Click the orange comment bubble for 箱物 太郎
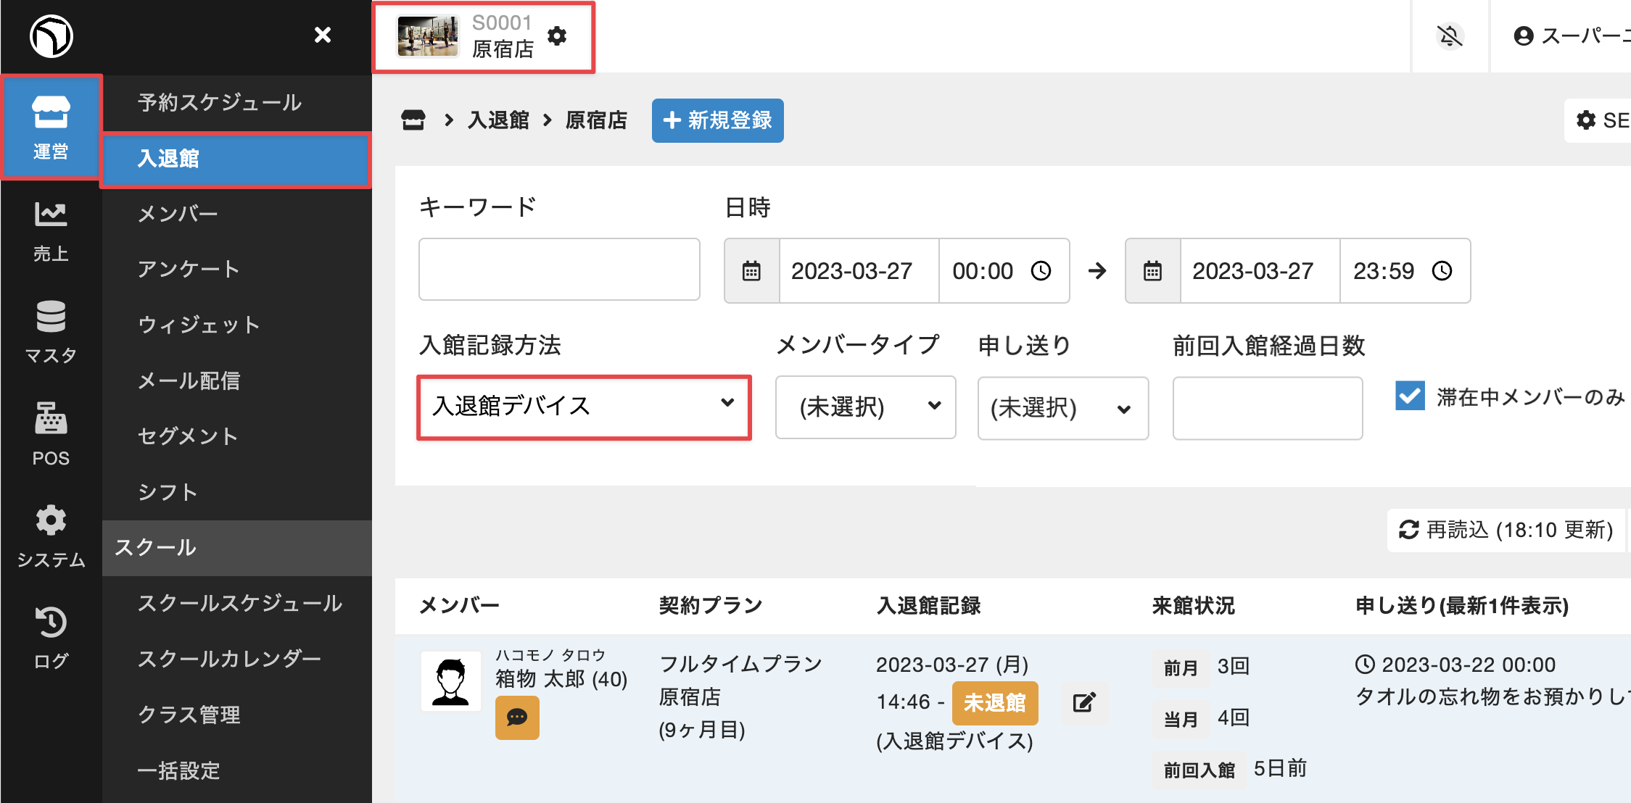 point(517,717)
